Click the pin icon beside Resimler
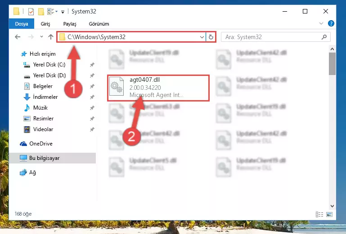Viewport: 346px width, 234px height. pyautogui.click(x=92, y=119)
